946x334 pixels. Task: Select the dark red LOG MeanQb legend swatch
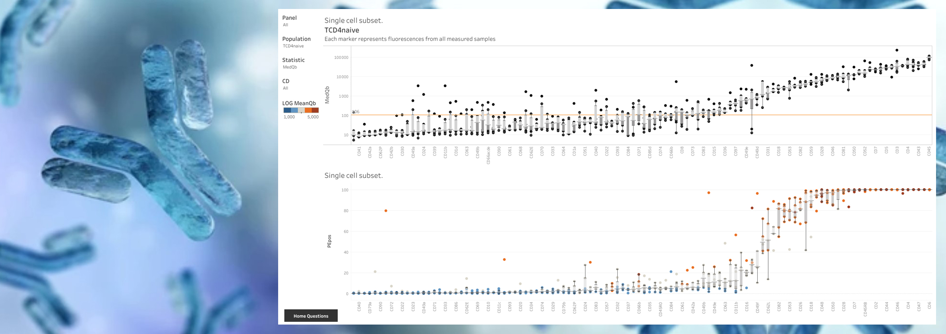coord(315,110)
